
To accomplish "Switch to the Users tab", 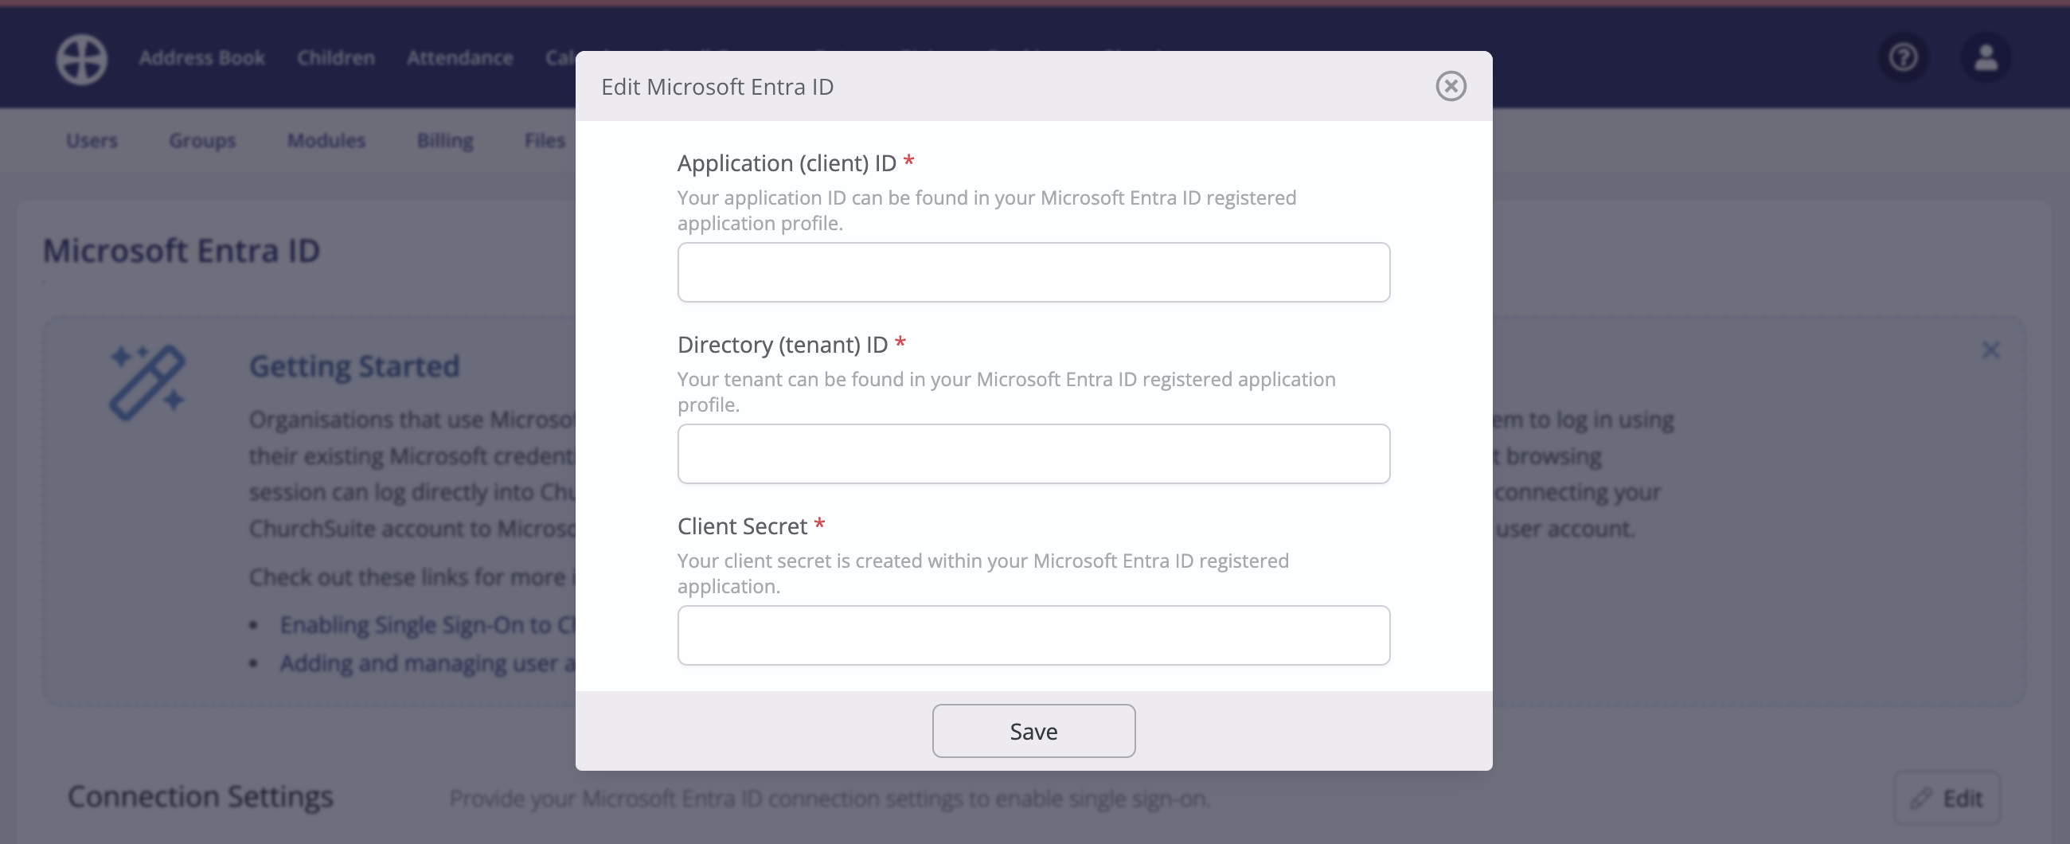I will pos(92,141).
